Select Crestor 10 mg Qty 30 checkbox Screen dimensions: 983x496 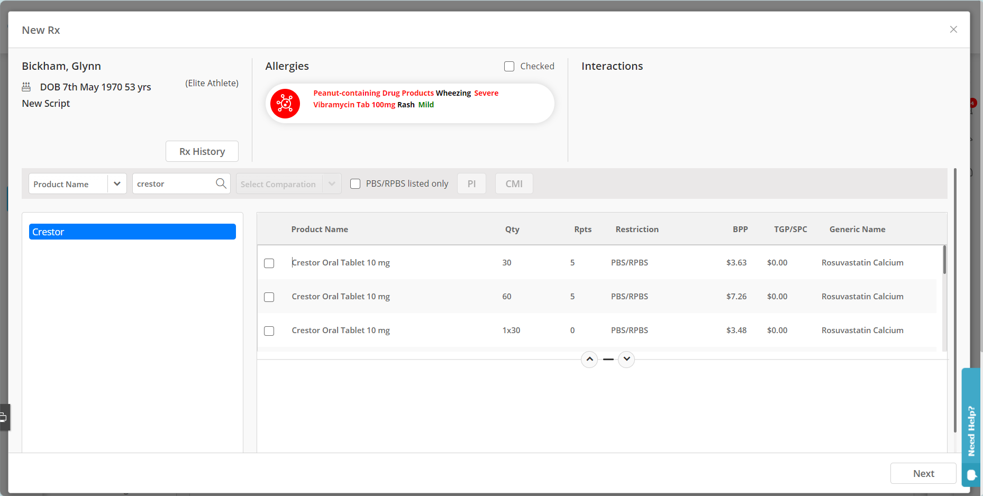tap(269, 263)
